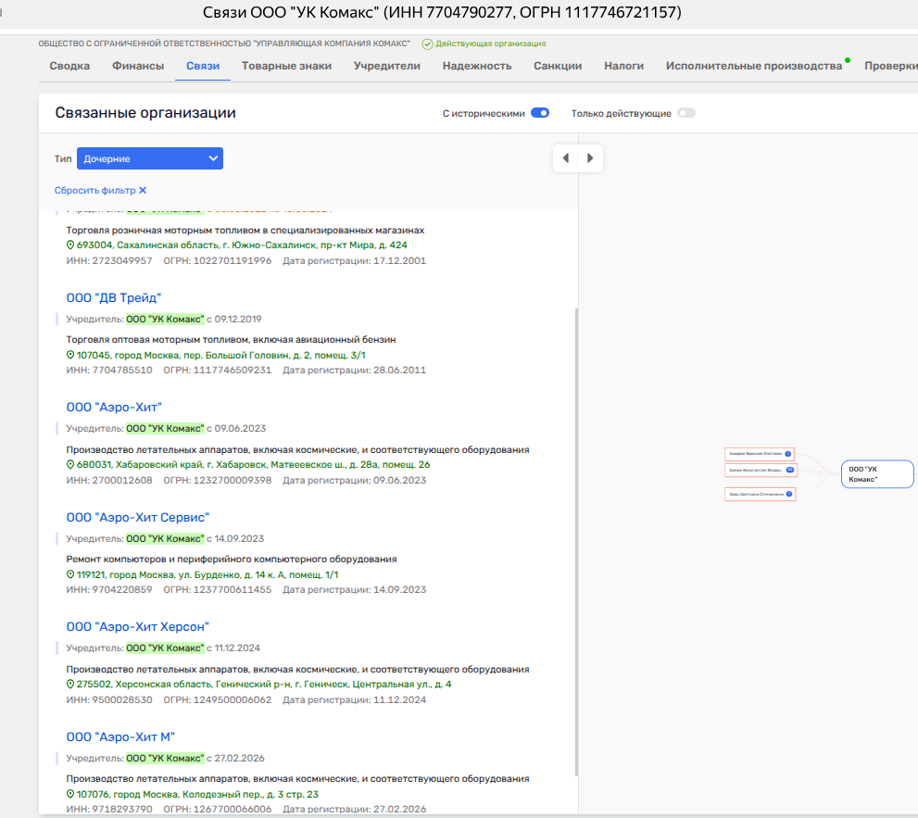Click the left arrow navigation icon
918x818 pixels.
(x=566, y=158)
